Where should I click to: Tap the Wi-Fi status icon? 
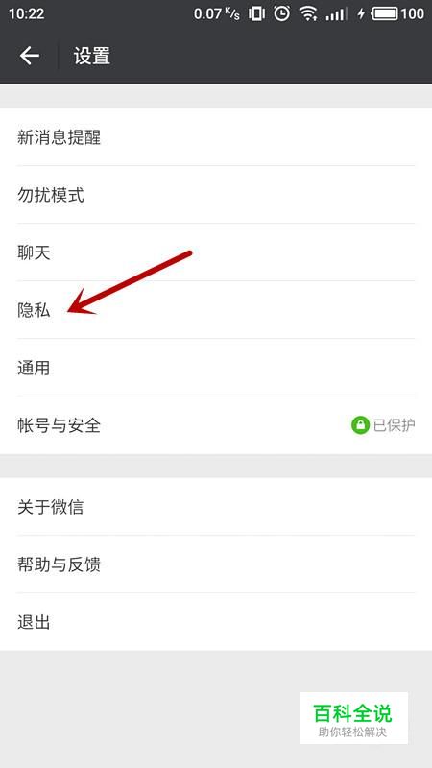(308, 13)
